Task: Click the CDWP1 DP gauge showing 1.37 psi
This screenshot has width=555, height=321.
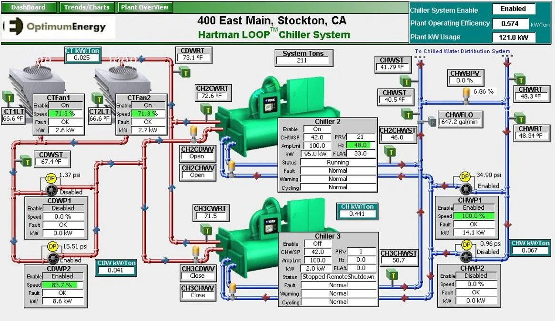Action: (x=51, y=178)
